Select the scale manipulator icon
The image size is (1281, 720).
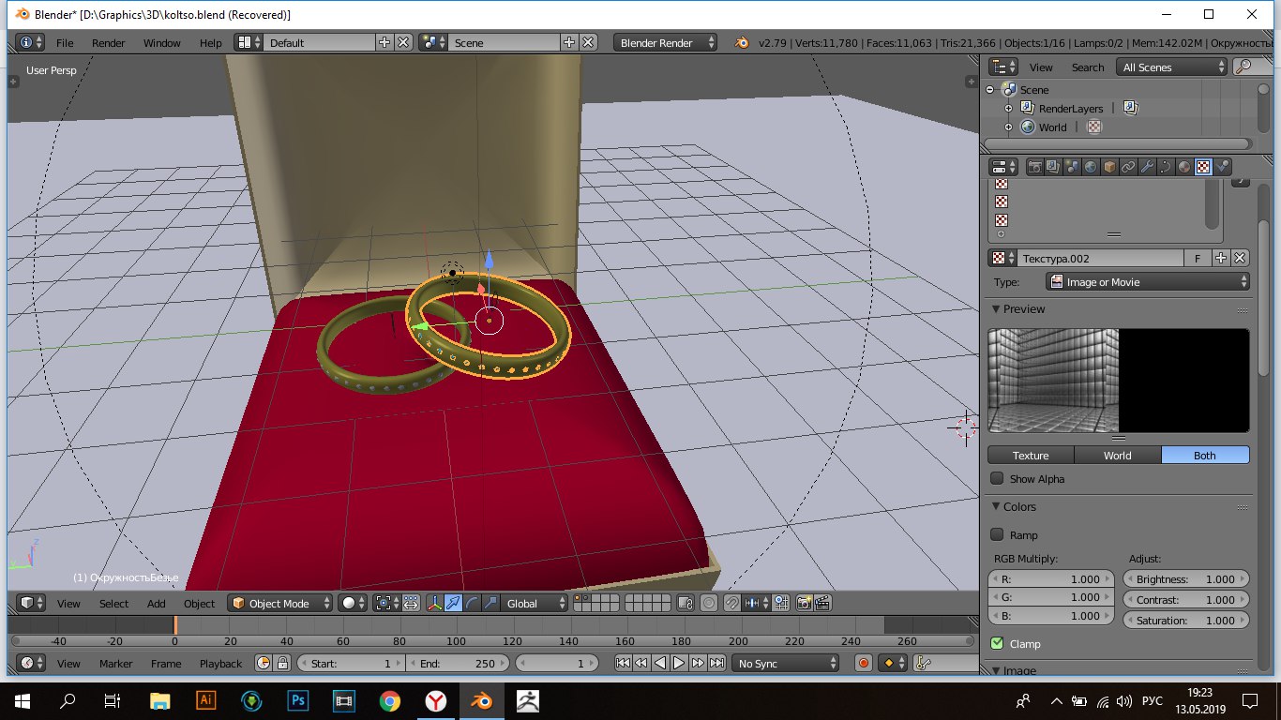point(490,603)
